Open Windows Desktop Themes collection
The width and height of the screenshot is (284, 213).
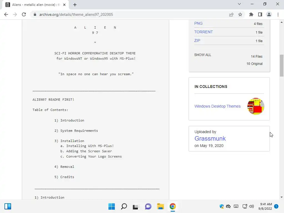coord(217,106)
